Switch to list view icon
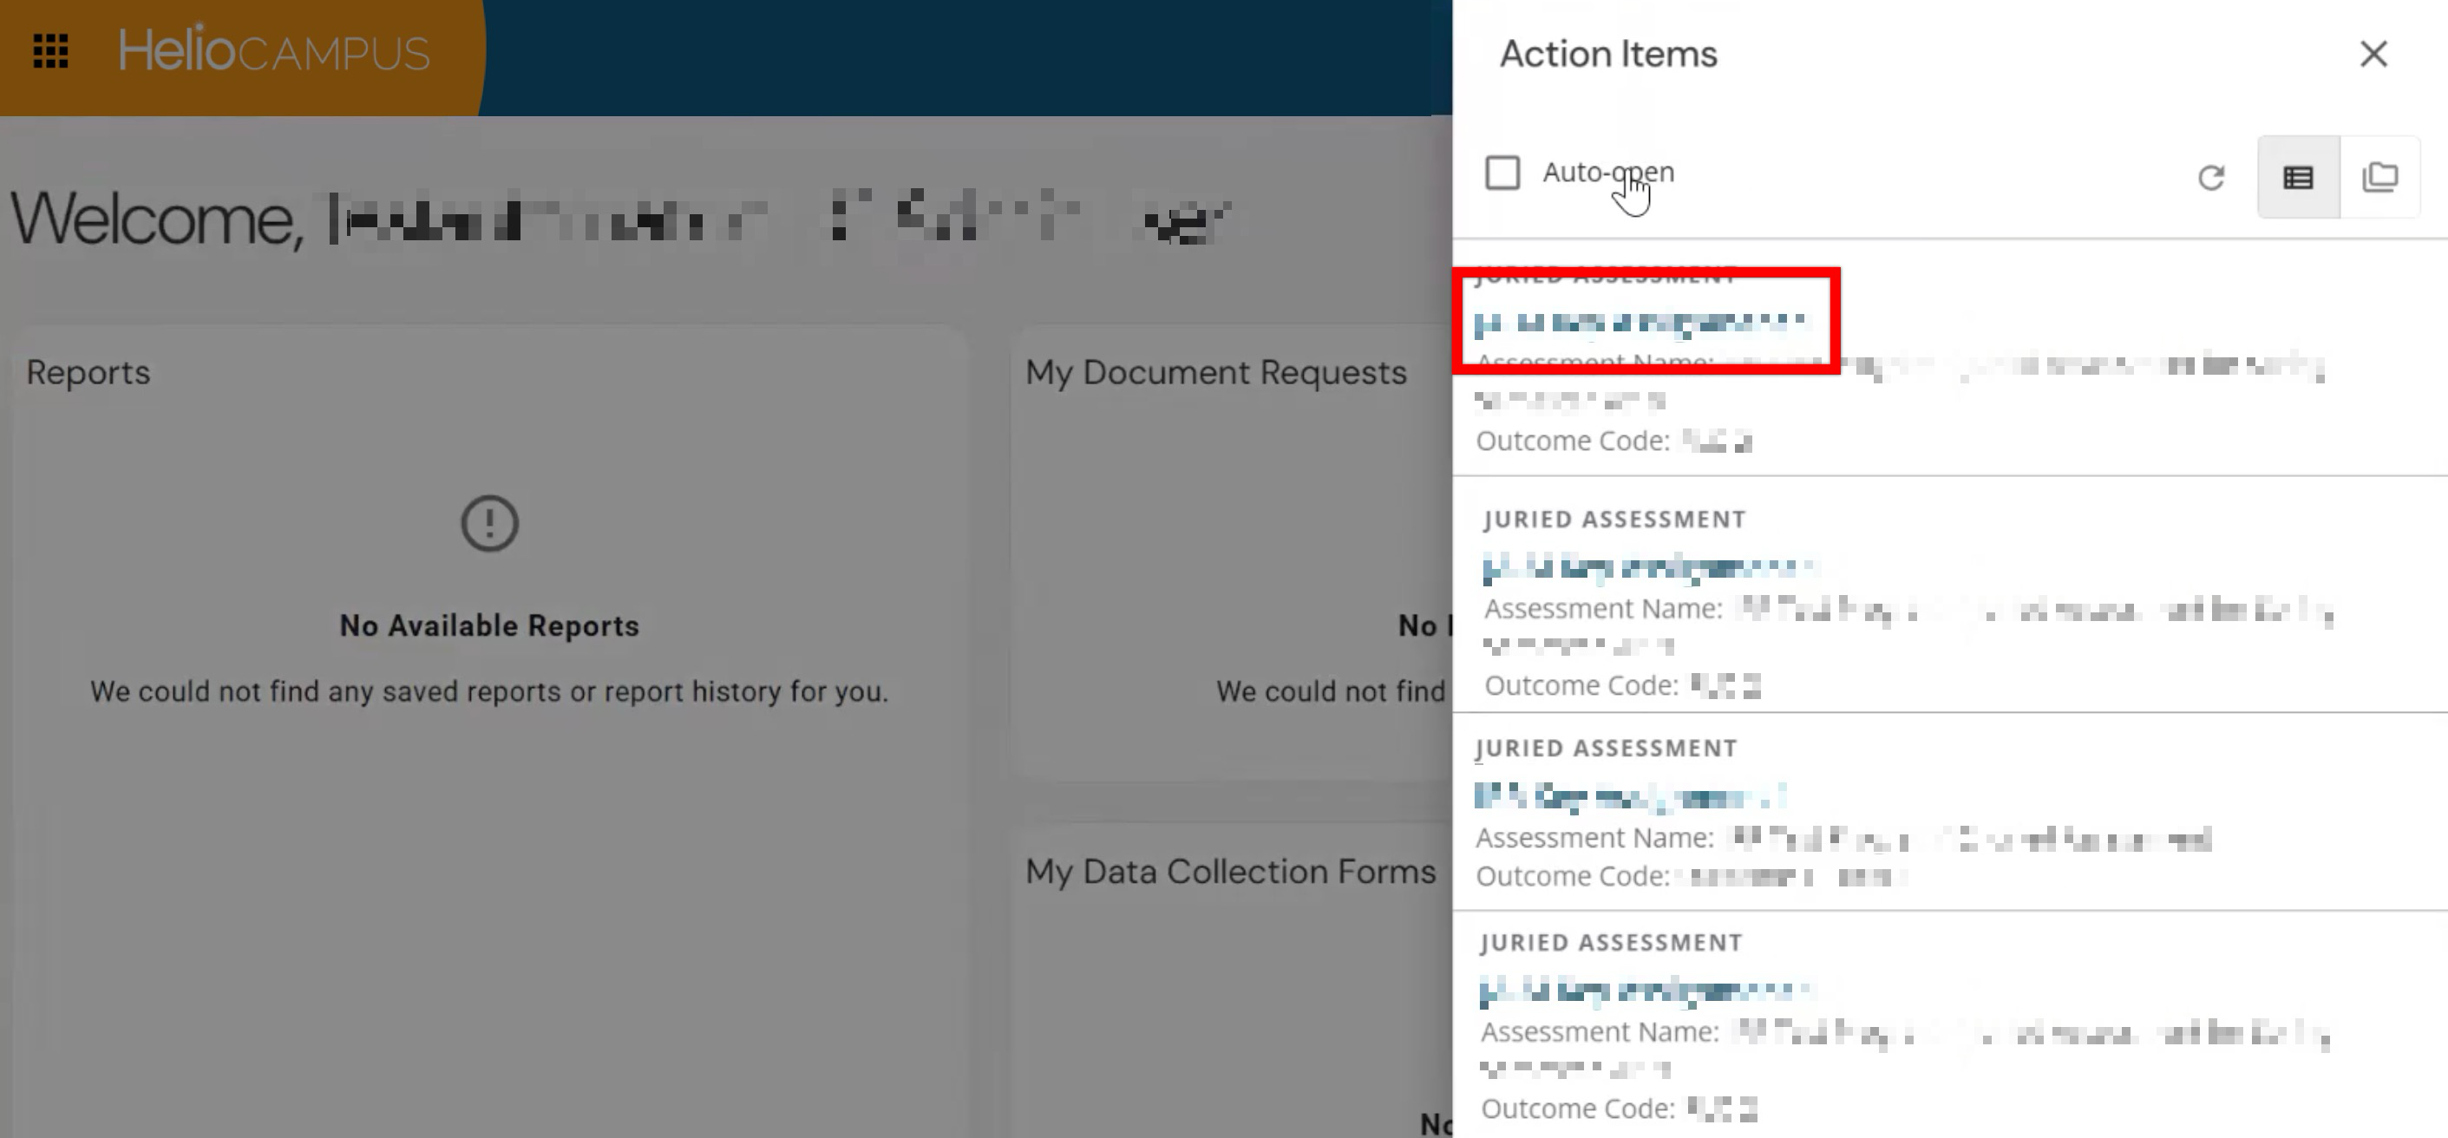Image resolution: width=2448 pixels, height=1138 pixels. tap(2298, 178)
